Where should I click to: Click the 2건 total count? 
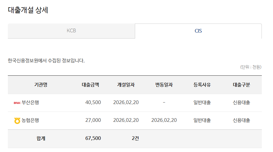pyautogui.click(x=135, y=138)
